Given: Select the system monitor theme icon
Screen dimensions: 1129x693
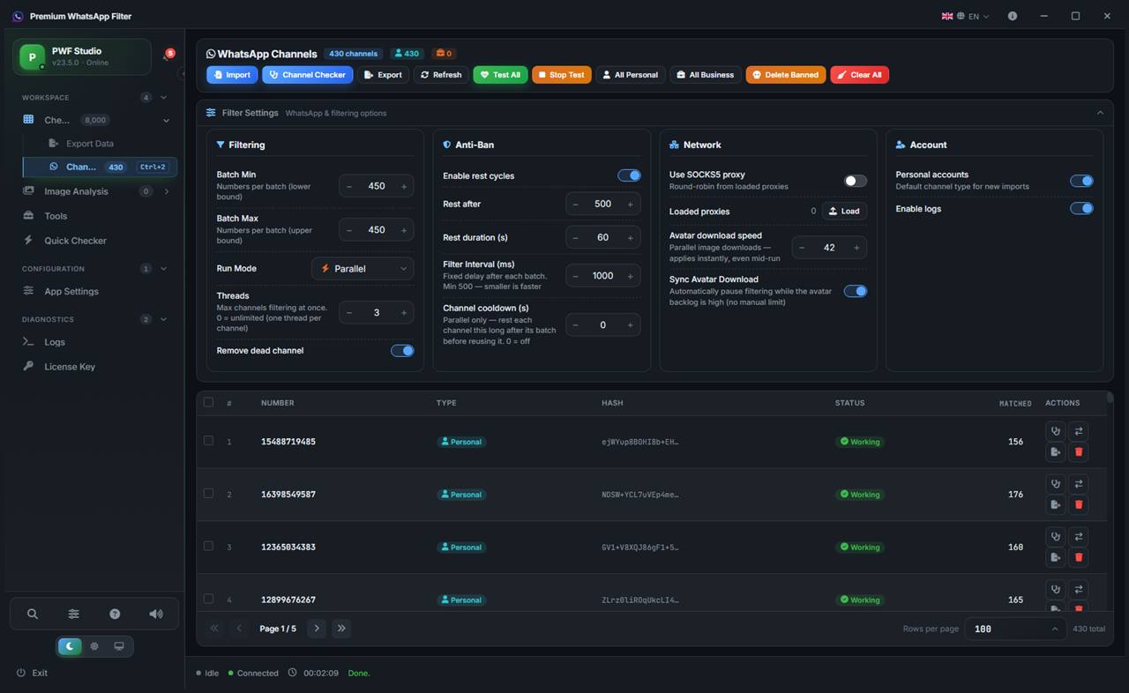Looking at the screenshot, I should tap(119, 646).
